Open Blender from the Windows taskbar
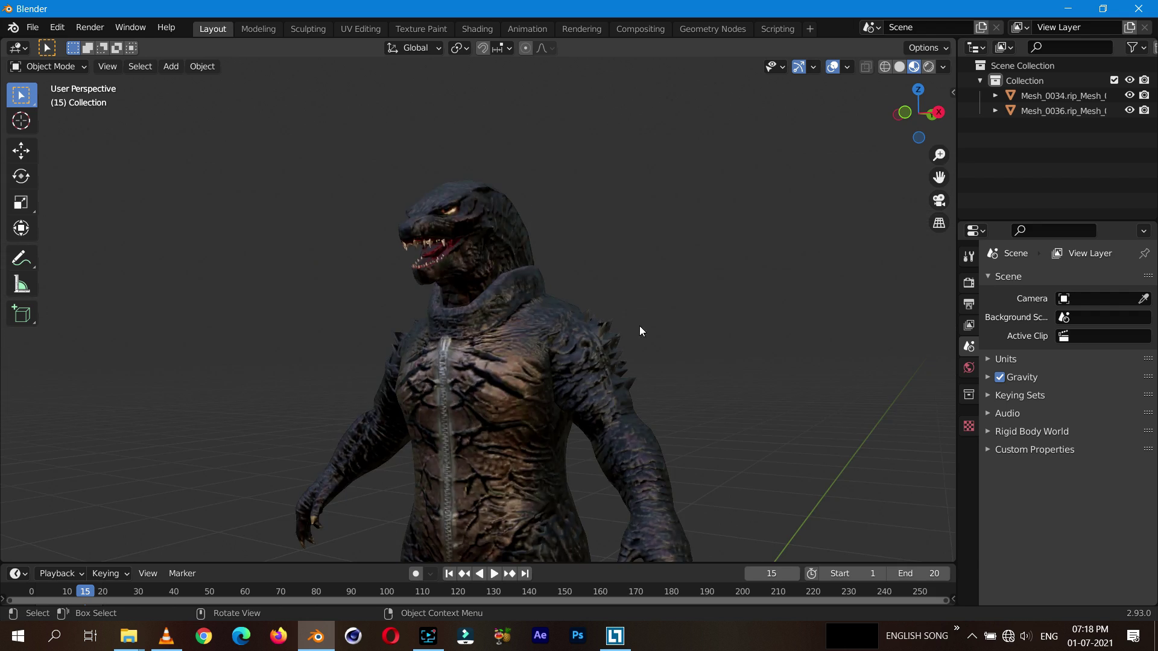Viewport: 1158px width, 651px height. pos(316,635)
